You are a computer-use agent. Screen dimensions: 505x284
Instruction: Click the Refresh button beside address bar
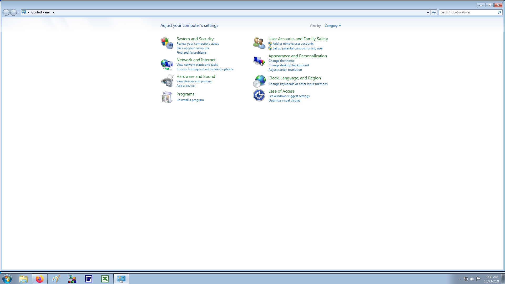click(434, 12)
